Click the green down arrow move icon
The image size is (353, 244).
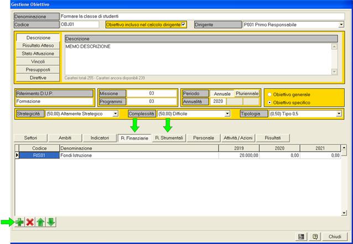point(51,222)
